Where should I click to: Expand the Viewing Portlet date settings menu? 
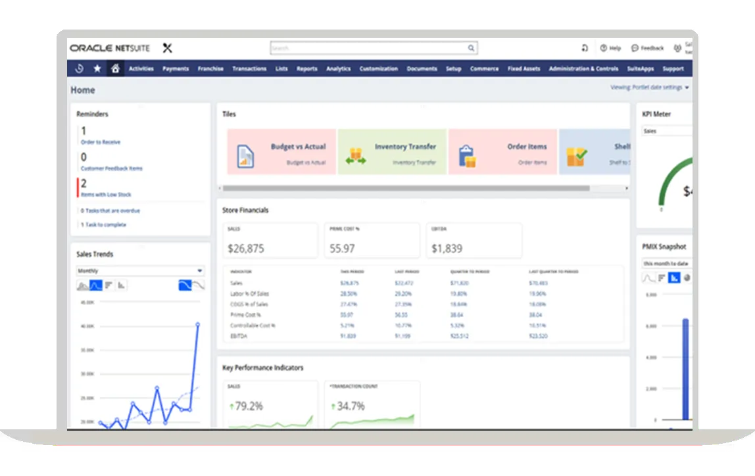tap(648, 87)
